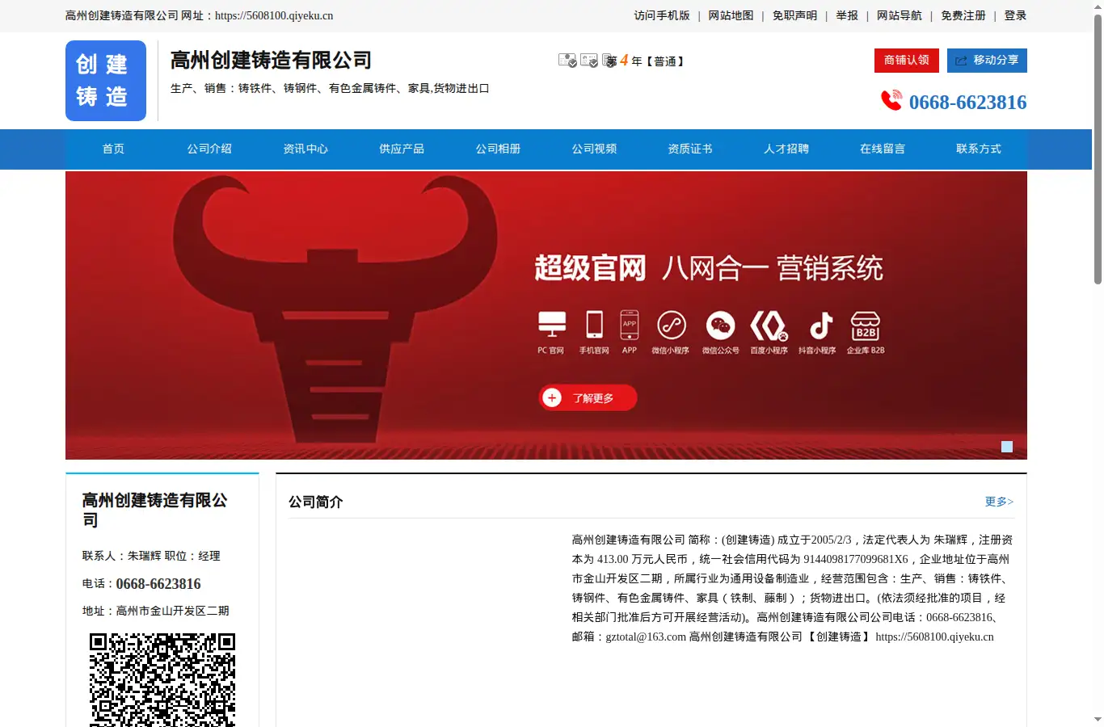This screenshot has height=727, width=1104.
Task: Open 公司视频 navigation item
Action: (x=594, y=149)
